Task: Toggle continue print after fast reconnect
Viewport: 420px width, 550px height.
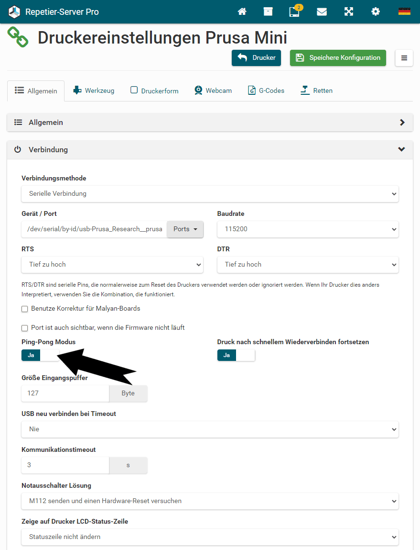Action: coord(236,355)
